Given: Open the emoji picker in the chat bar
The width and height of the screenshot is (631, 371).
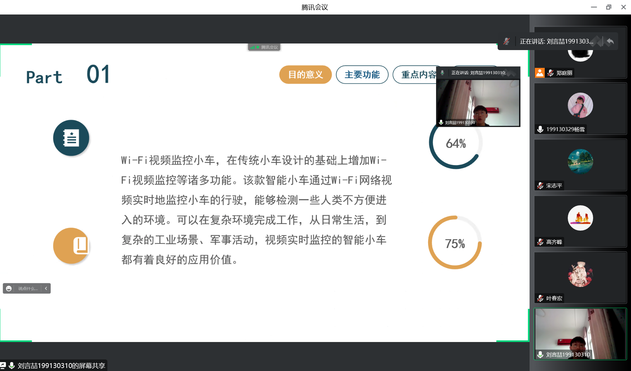Looking at the screenshot, I should click(x=9, y=289).
